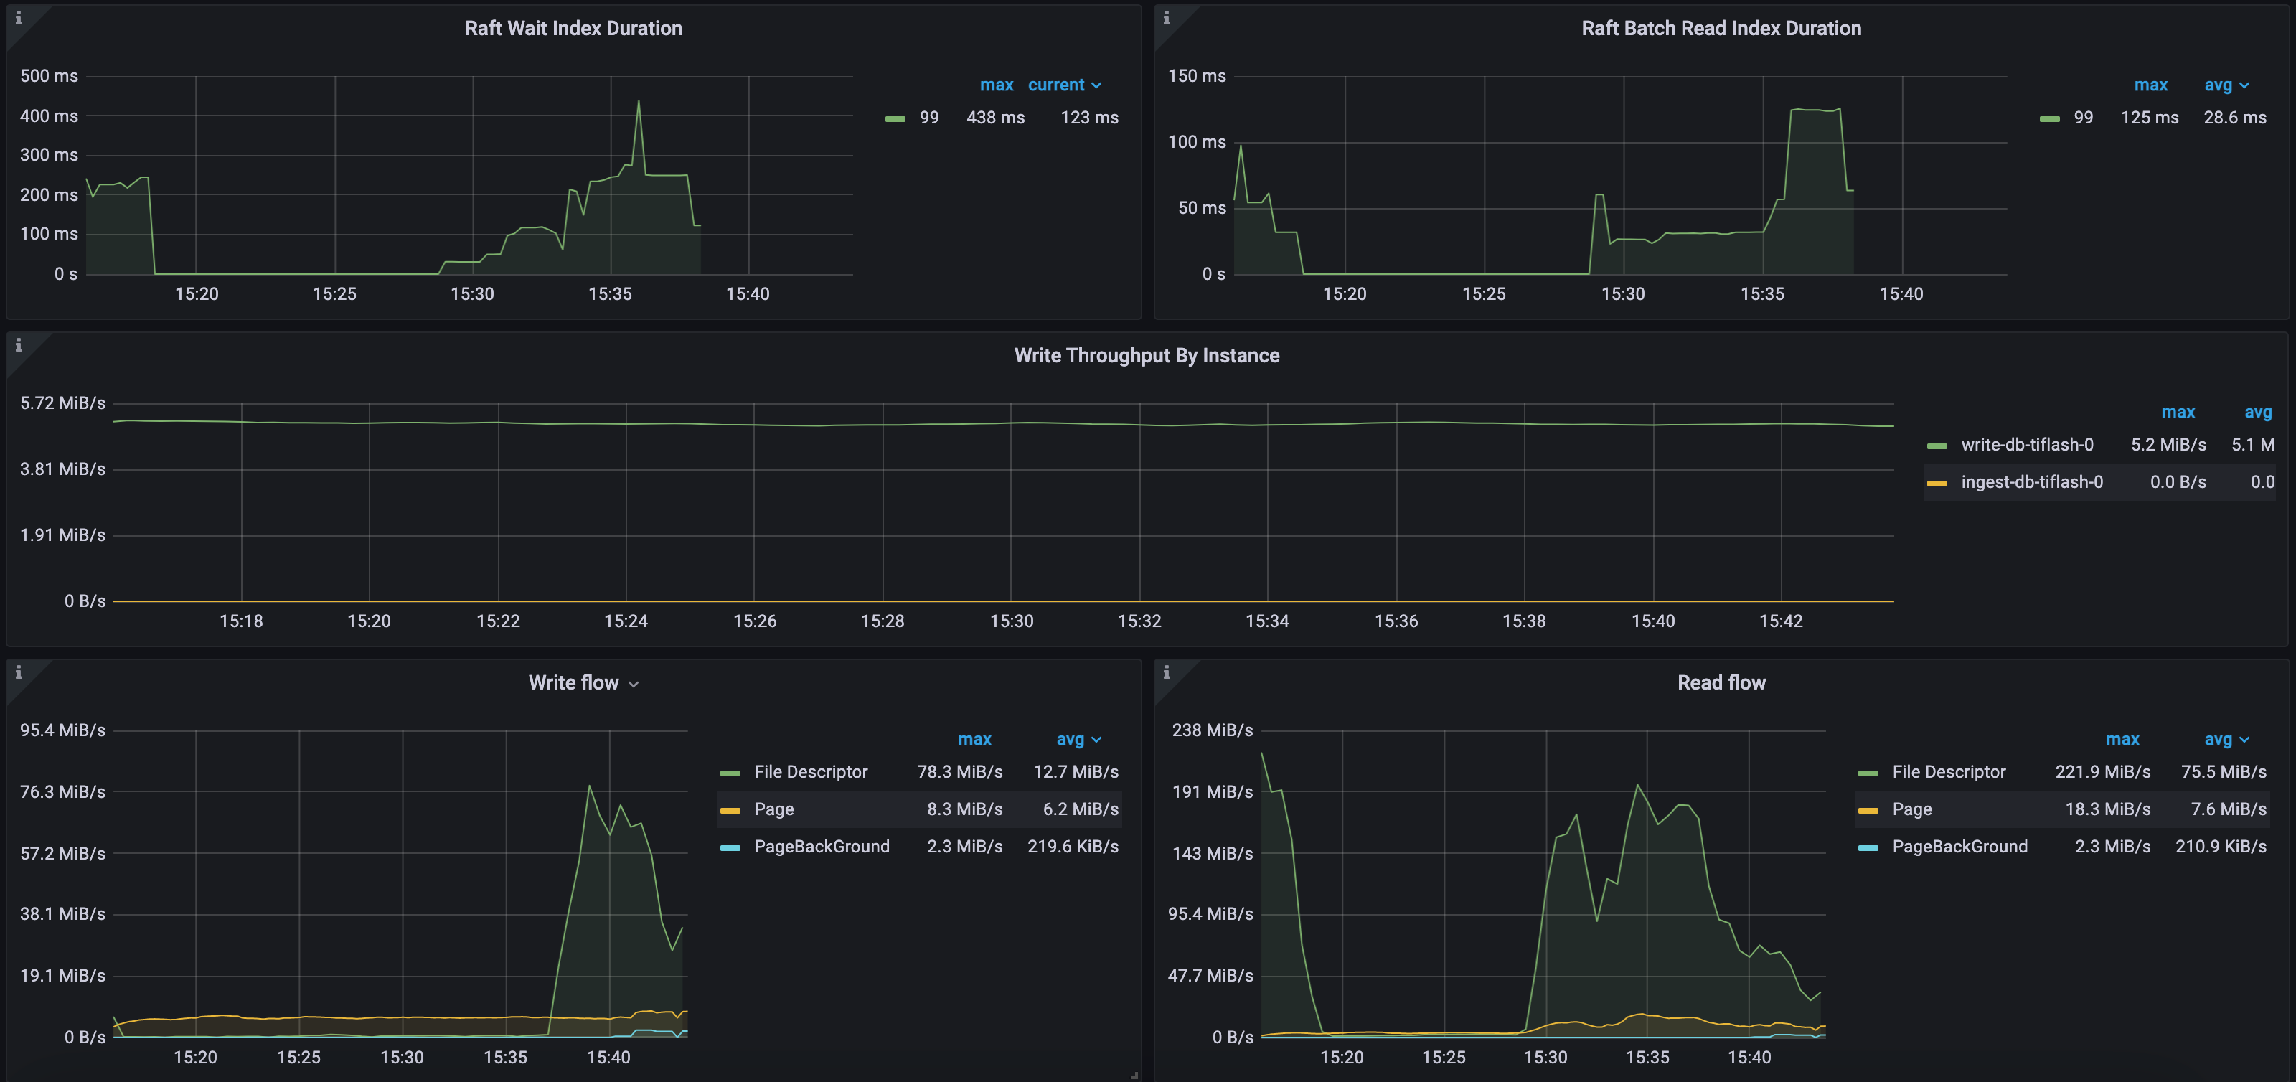Click green color swatch of 99 series in Raft Wait
Image resolution: width=2296 pixels, height=1082 pixels.
click(895, 118)
